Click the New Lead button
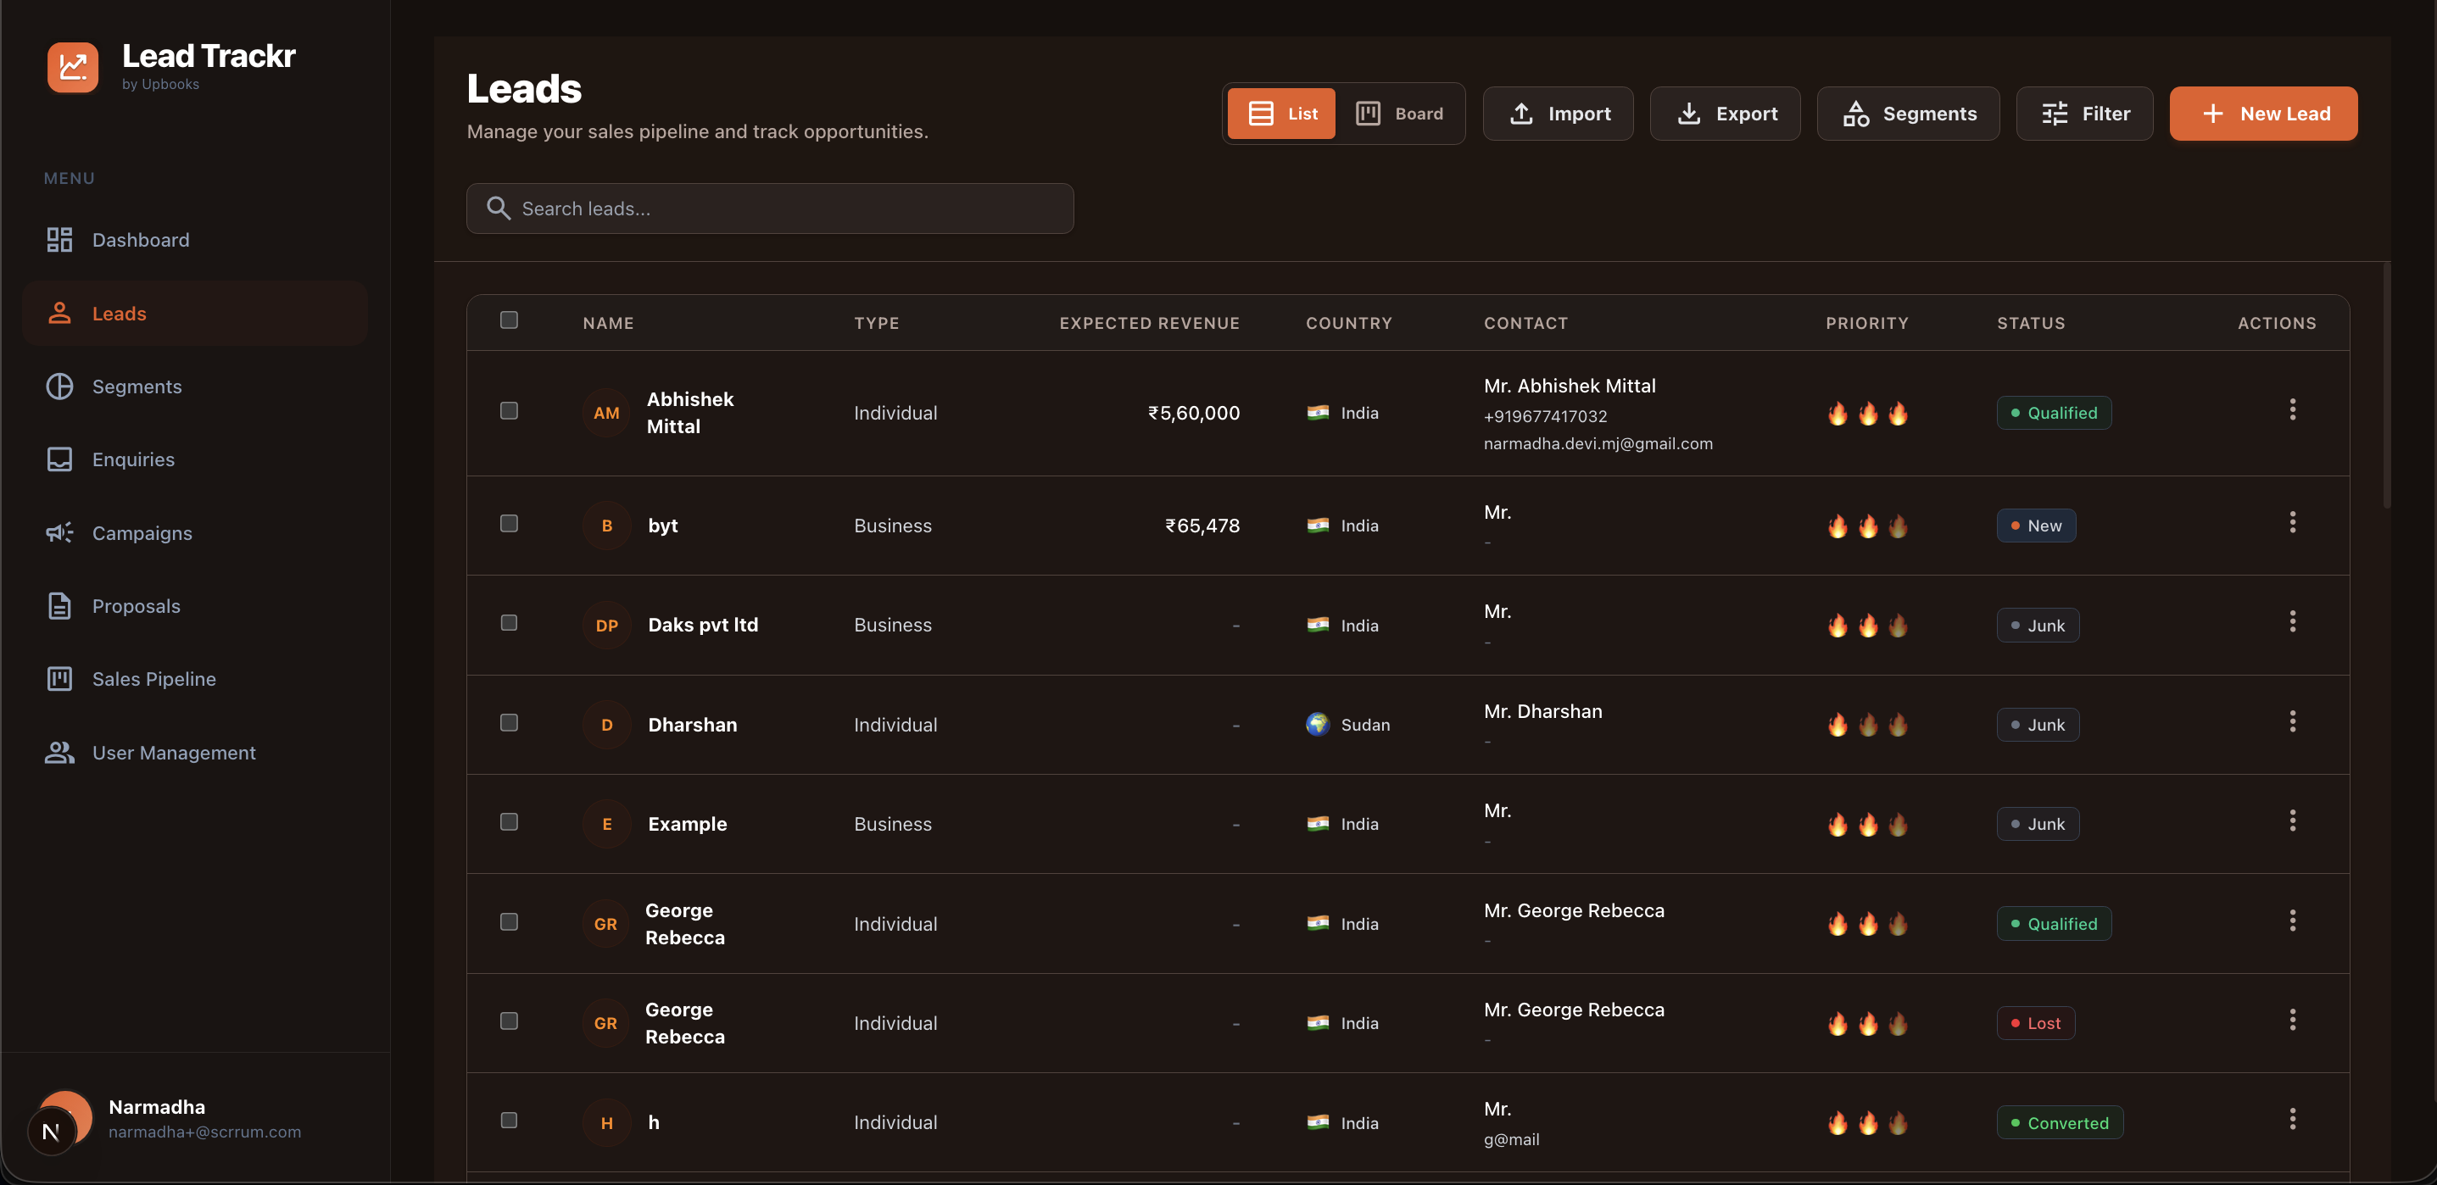Viewport: 2437px width, 1185px height. tap(2263, 114)
